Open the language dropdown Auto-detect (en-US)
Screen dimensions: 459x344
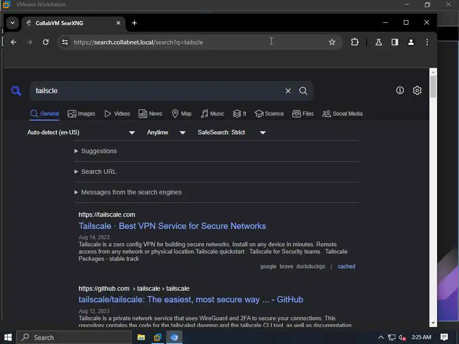coord(81,133)
